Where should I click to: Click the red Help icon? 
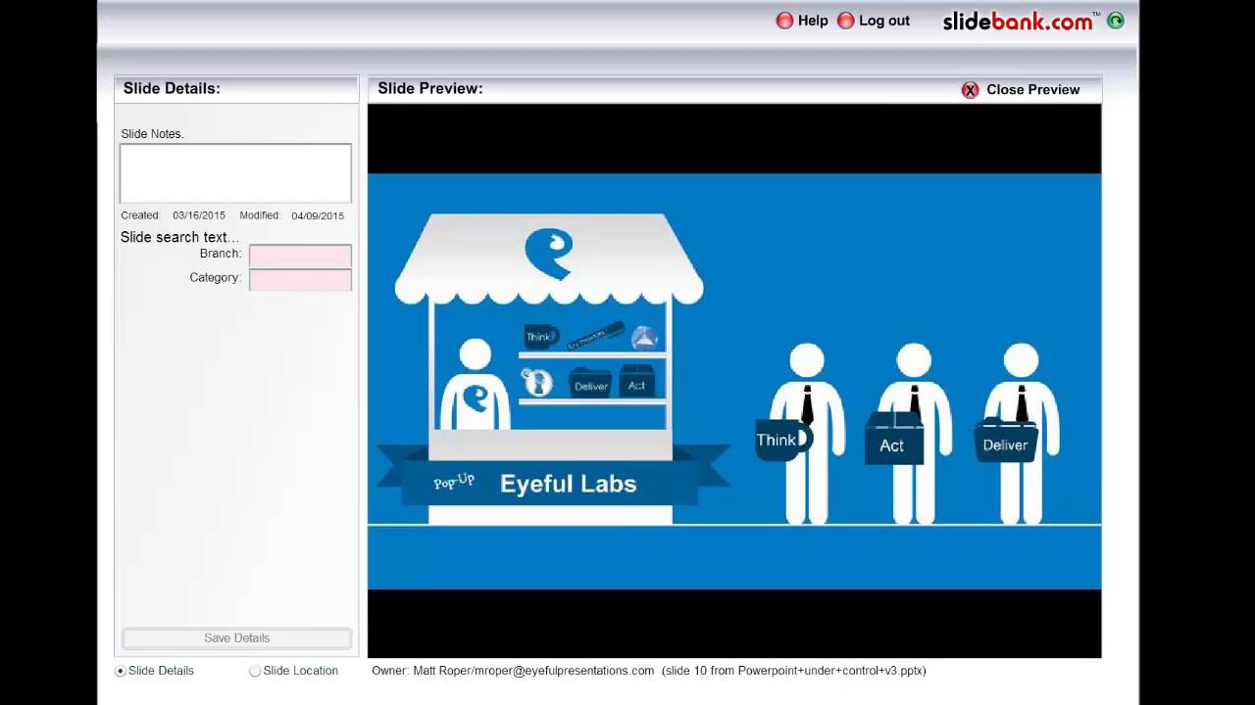[784, 21]
